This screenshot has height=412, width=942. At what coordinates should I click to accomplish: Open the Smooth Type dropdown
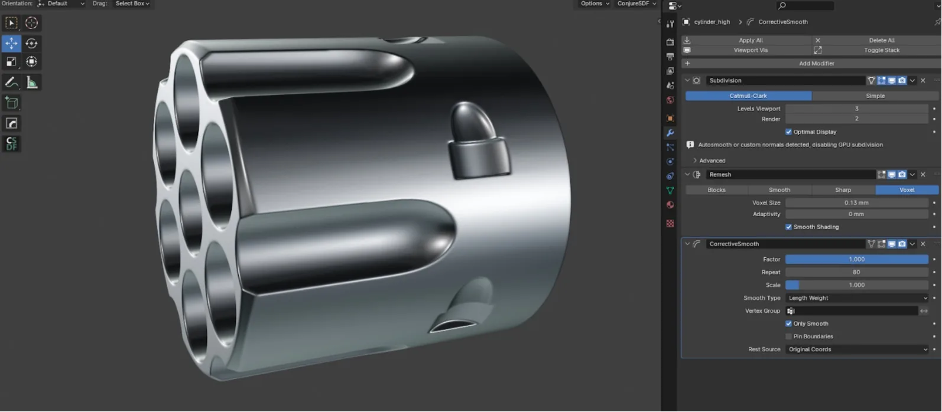click(x=857, y=298)
